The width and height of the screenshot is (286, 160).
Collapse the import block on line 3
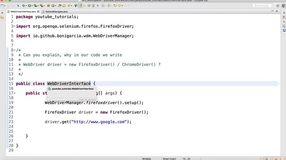click(15, 26)
